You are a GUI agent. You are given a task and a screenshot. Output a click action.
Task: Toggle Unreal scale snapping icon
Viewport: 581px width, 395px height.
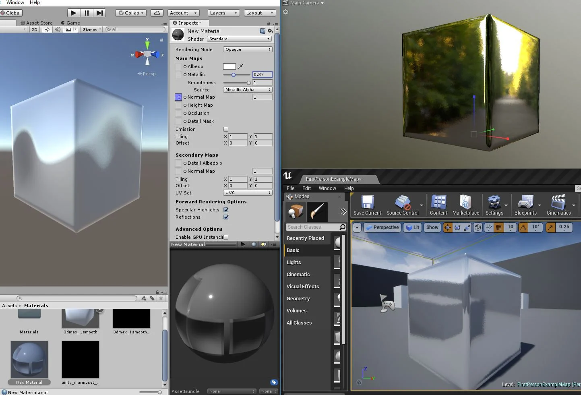tap(550, 227)
